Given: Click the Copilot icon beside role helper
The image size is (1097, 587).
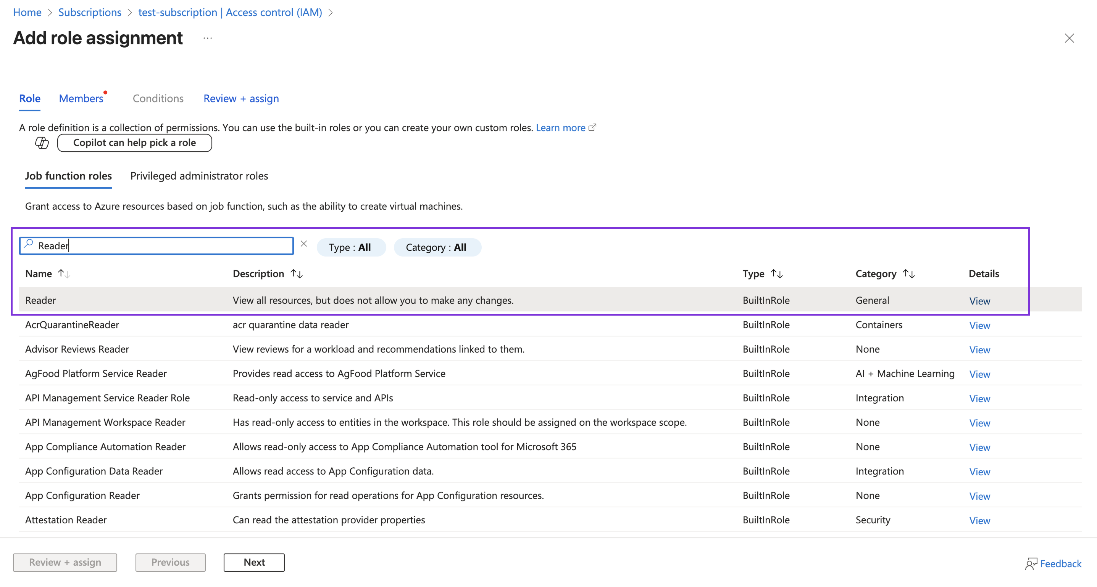Looking at the screenshot, I should (x=42, y=143).
